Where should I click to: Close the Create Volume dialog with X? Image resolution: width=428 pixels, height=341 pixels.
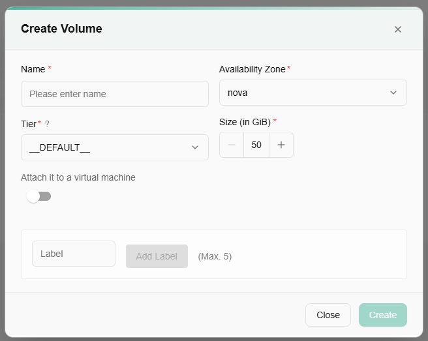[x=398, y=29]
